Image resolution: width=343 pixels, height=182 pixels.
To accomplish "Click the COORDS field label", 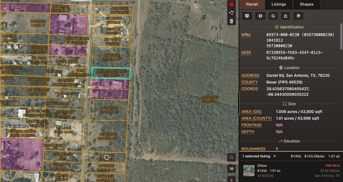I will tap(249, 89).
